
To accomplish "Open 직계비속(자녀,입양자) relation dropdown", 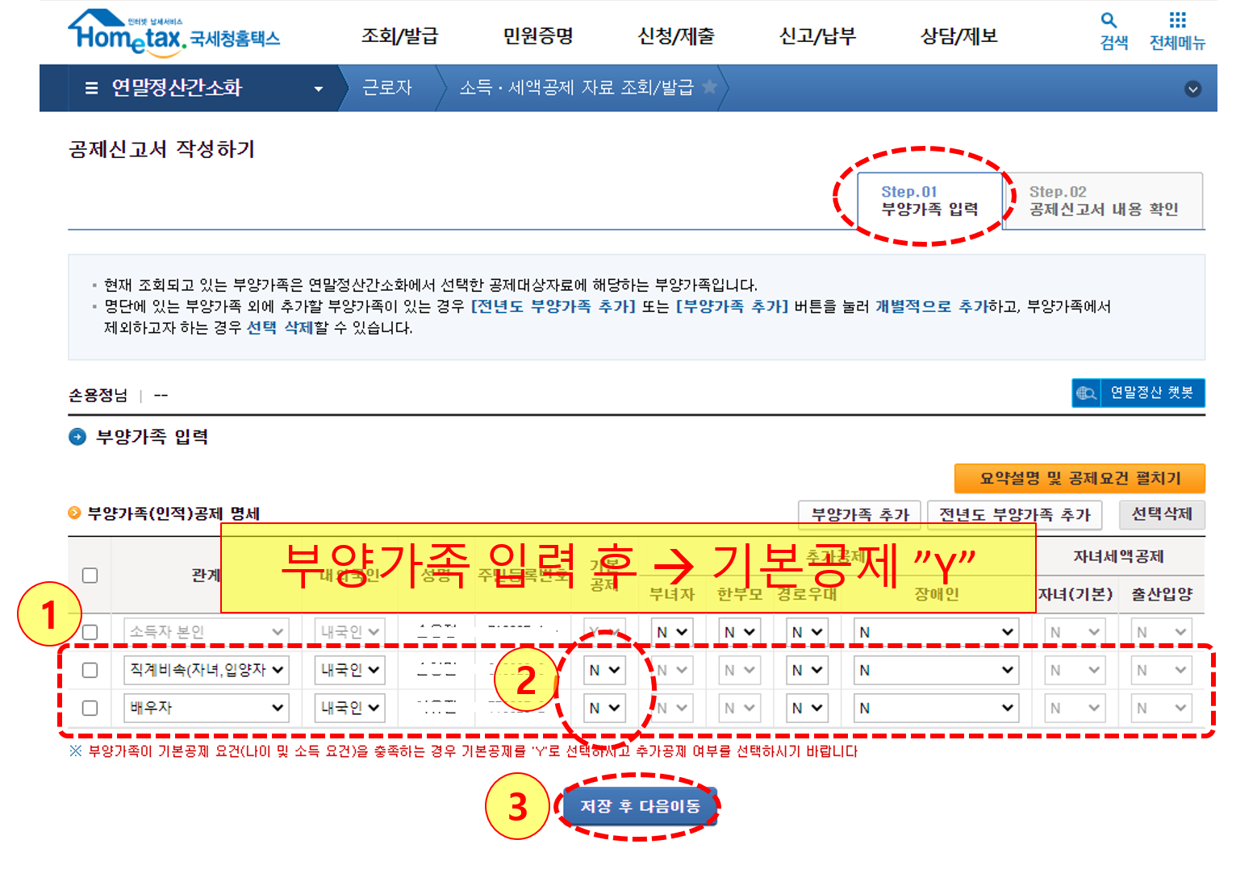I will click(207, 670).
